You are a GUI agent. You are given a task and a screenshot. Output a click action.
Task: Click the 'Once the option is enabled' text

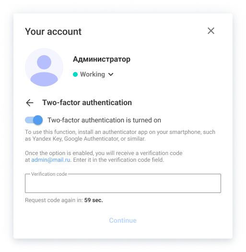(59, 153)
